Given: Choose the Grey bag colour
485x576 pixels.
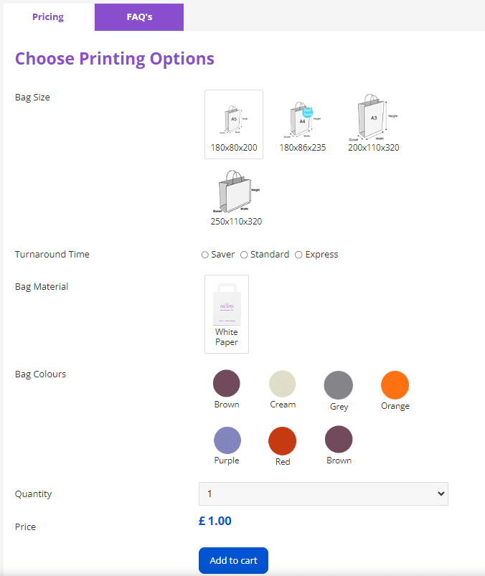Looking at the screenshot, I should [339, 385].
